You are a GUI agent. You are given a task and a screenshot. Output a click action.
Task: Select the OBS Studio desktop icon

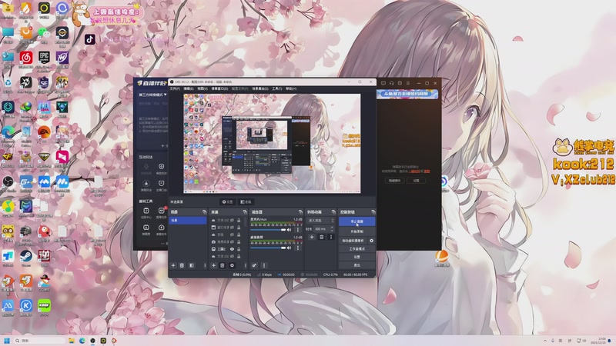coord(8,182)
